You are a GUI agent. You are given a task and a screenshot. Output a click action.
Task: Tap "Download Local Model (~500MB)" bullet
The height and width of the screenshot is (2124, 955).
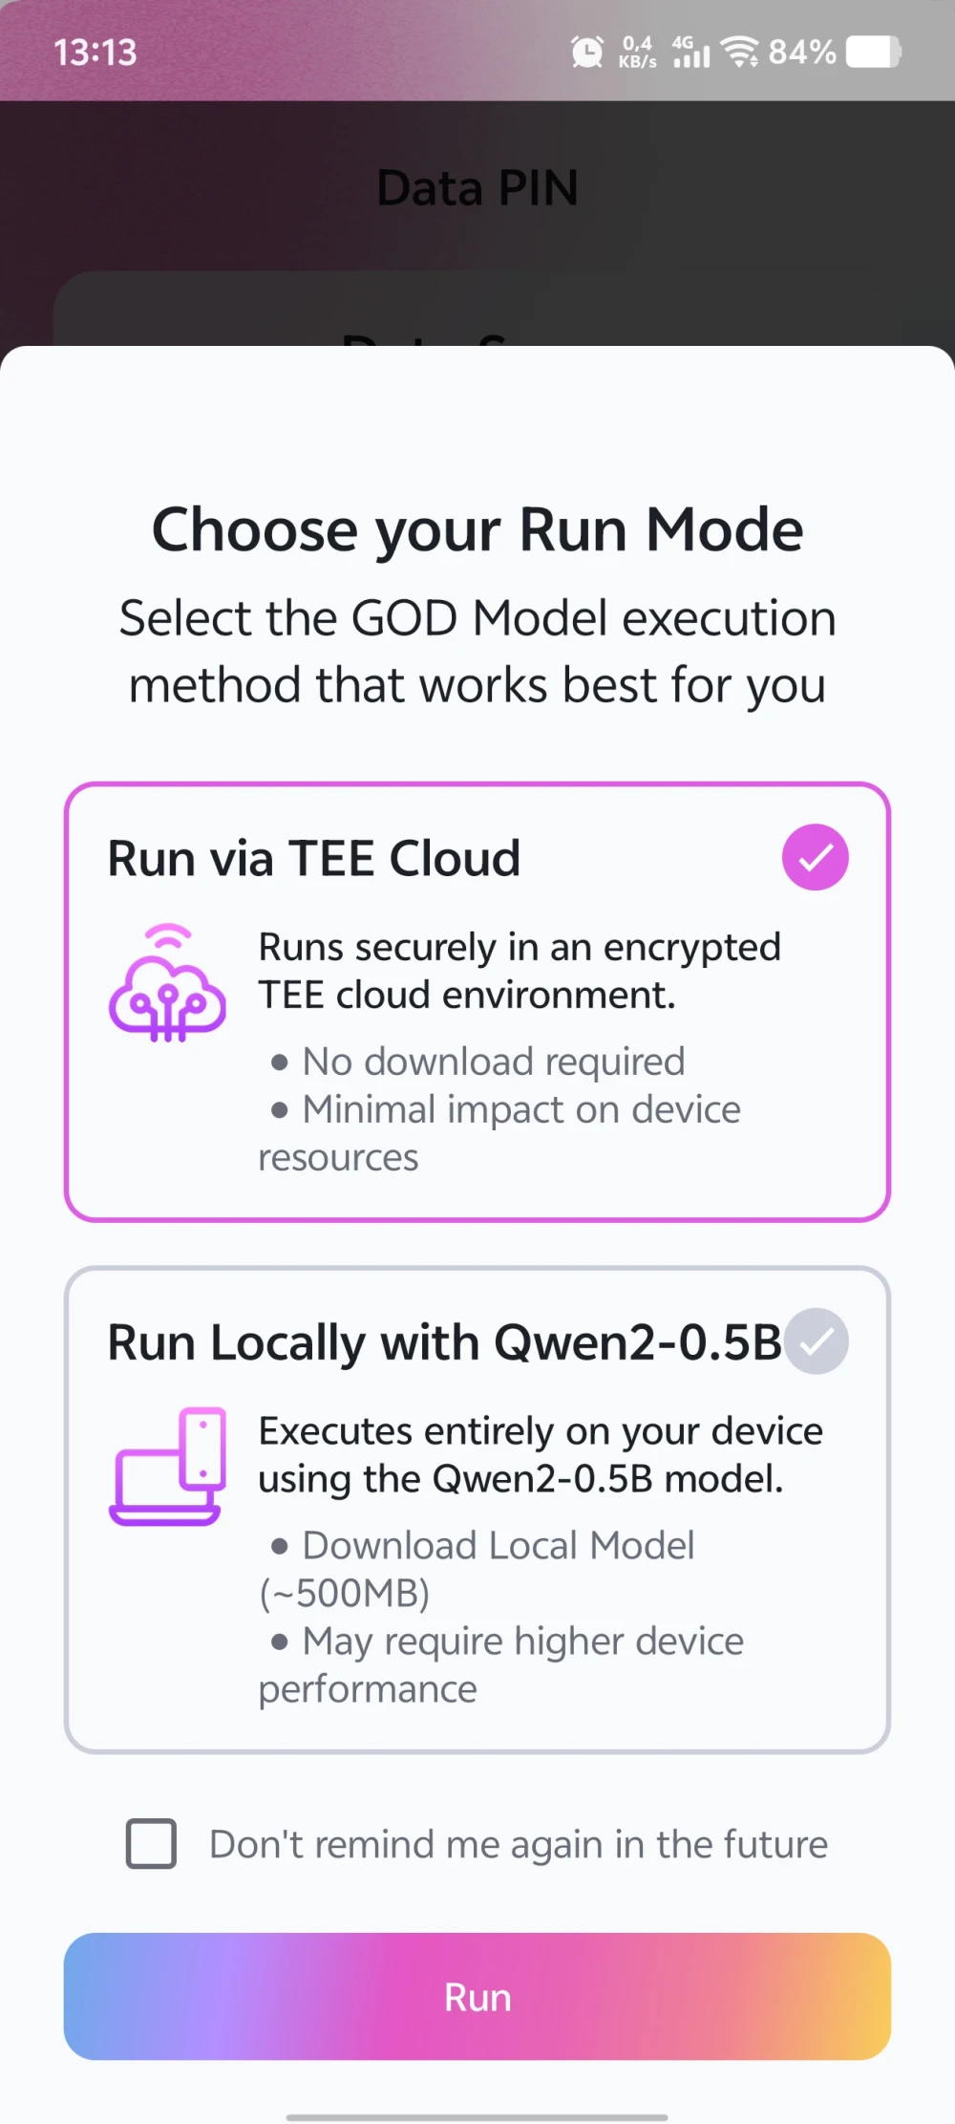pos(497,1546)
